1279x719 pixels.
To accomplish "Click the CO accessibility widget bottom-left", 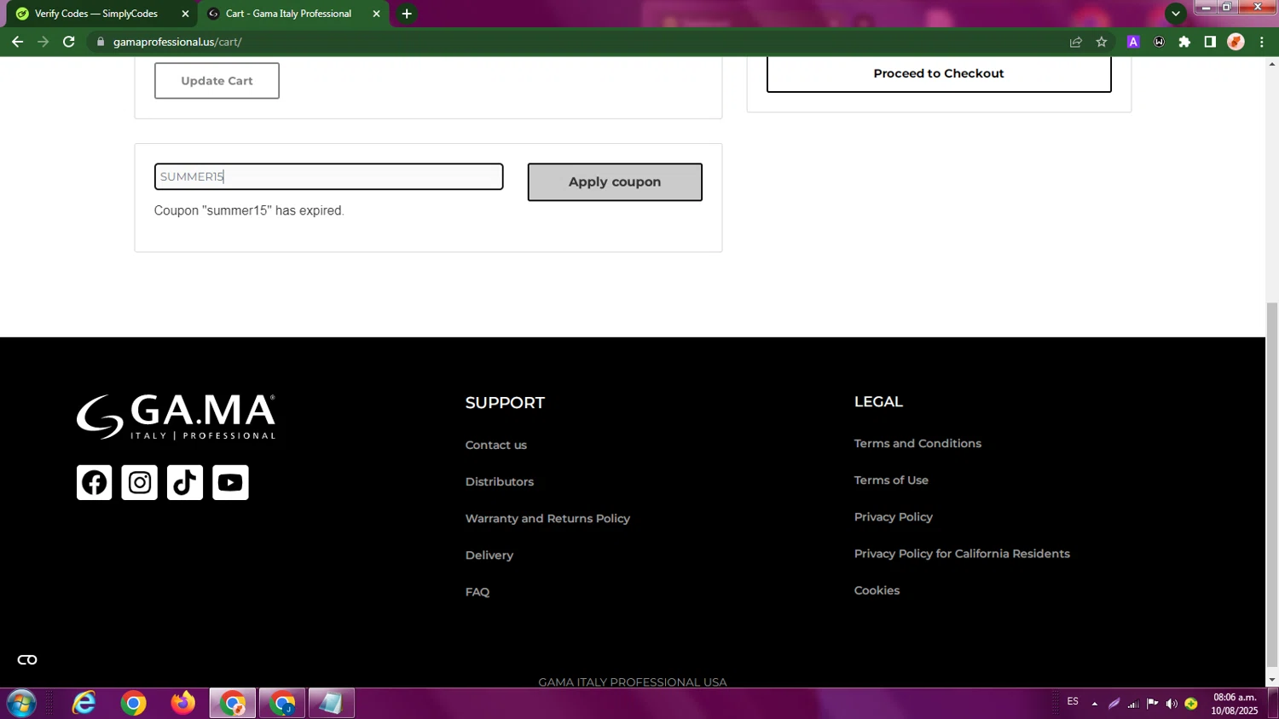I will click(x=27, y=660).
